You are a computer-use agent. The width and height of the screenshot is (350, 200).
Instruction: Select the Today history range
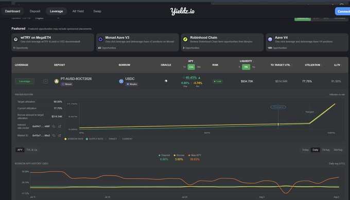pyautogui.click(x=305, y=150)
